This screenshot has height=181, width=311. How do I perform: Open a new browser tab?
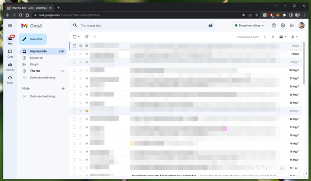(x=58, y=8)
